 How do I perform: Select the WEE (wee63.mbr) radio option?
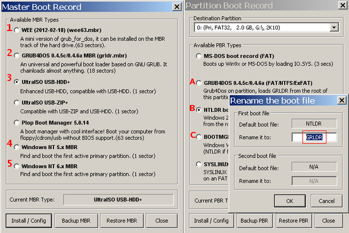tap(17, 30)
